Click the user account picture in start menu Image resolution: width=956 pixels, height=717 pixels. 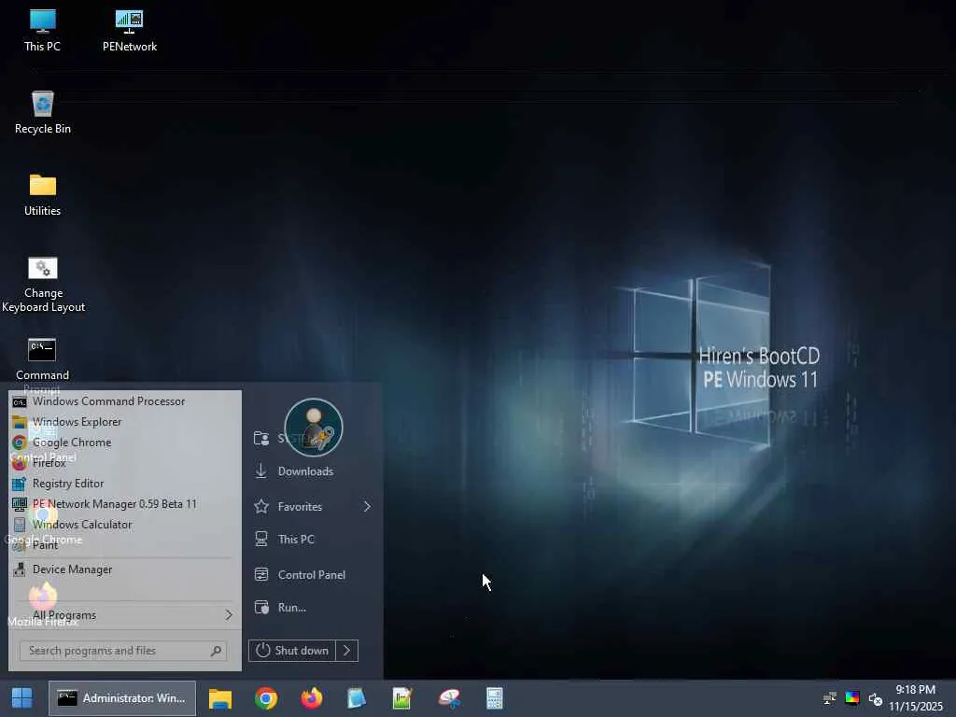click(314, 428)
